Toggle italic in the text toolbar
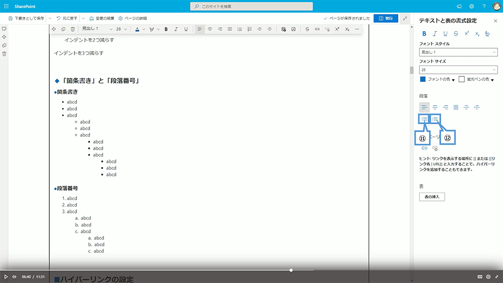 (x=176, y=29)
